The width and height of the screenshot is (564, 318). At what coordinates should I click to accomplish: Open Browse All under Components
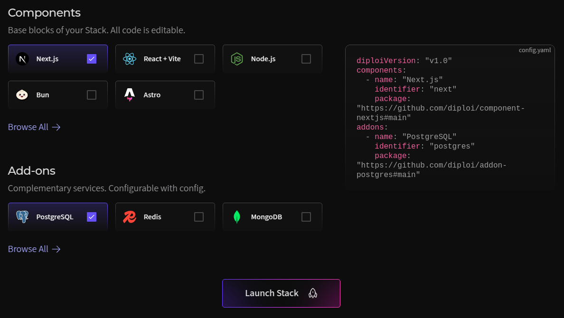click(34, 127)
